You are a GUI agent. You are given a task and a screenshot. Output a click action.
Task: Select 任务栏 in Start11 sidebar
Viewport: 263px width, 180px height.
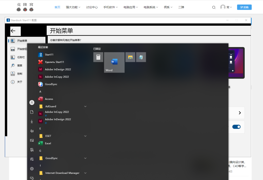18,57
